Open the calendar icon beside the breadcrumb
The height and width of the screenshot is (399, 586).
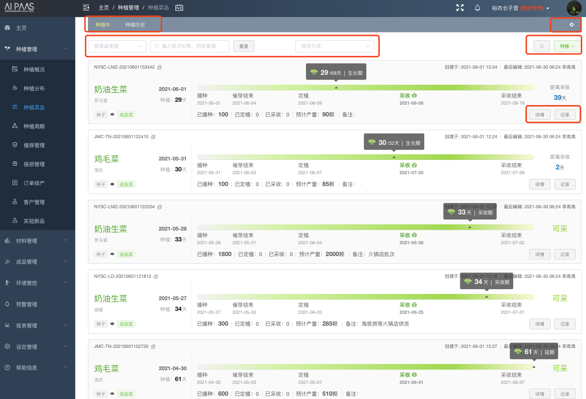click(x=179, y=8)
